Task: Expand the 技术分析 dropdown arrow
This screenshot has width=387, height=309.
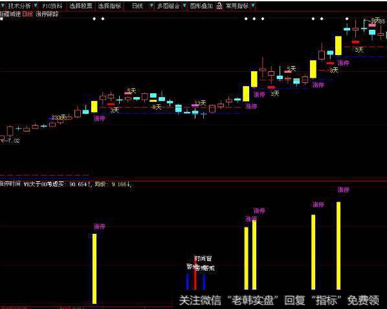Action: click(x=36, y=6)
